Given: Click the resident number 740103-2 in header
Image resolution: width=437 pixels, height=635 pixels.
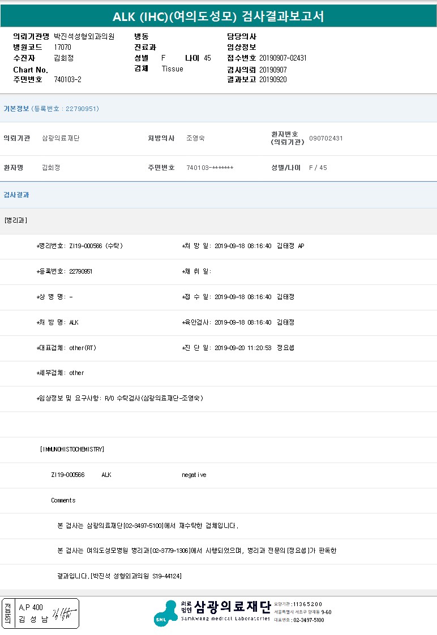Looking at the screenshot, I should 67,79.
